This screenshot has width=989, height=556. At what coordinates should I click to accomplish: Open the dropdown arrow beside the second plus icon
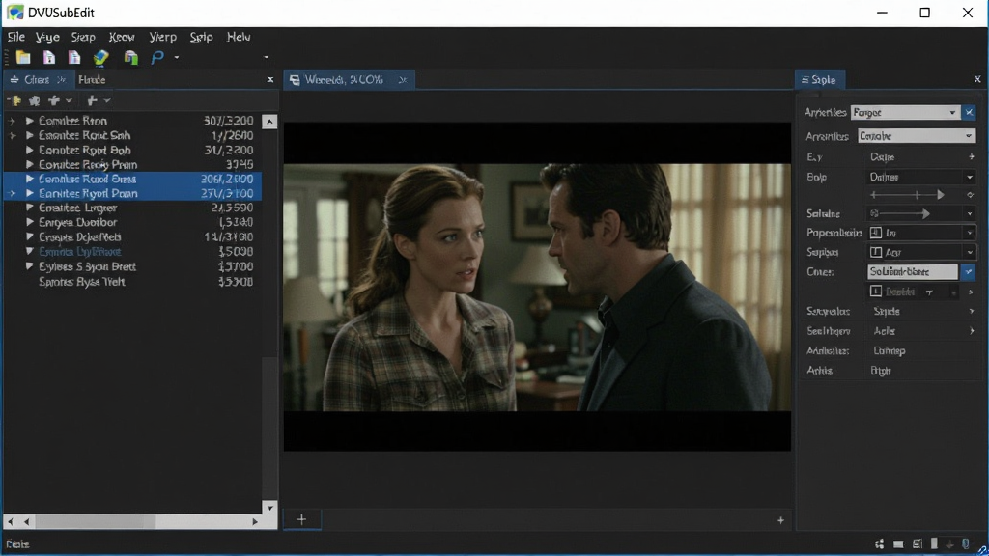click(107, 100)
